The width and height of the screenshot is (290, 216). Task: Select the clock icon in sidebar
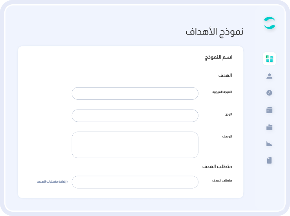269,93
